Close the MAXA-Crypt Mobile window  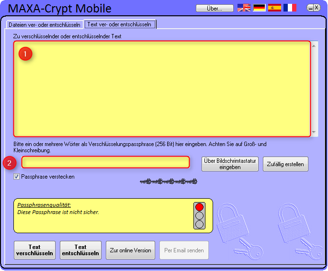pyautogui.click(x=317, y=8)
